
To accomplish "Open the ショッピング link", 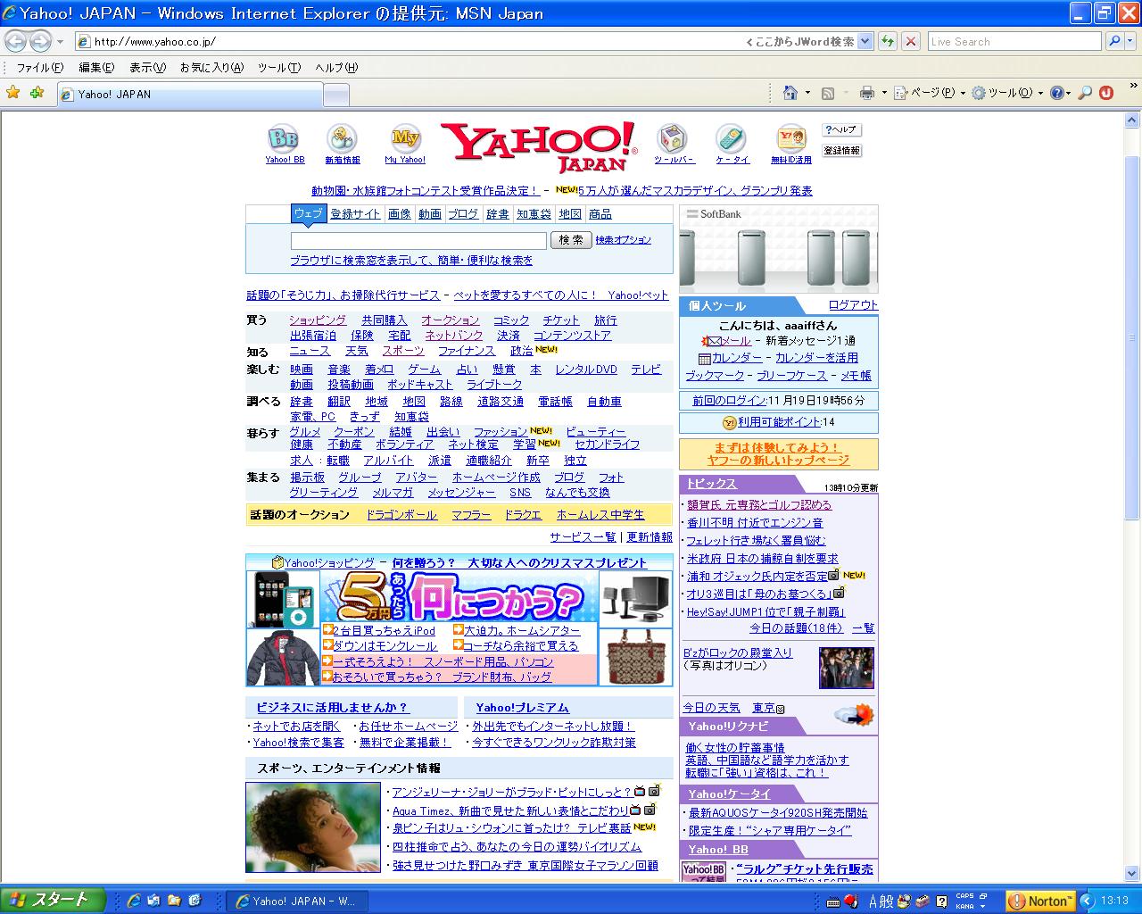I will click(x=318, y=320).
